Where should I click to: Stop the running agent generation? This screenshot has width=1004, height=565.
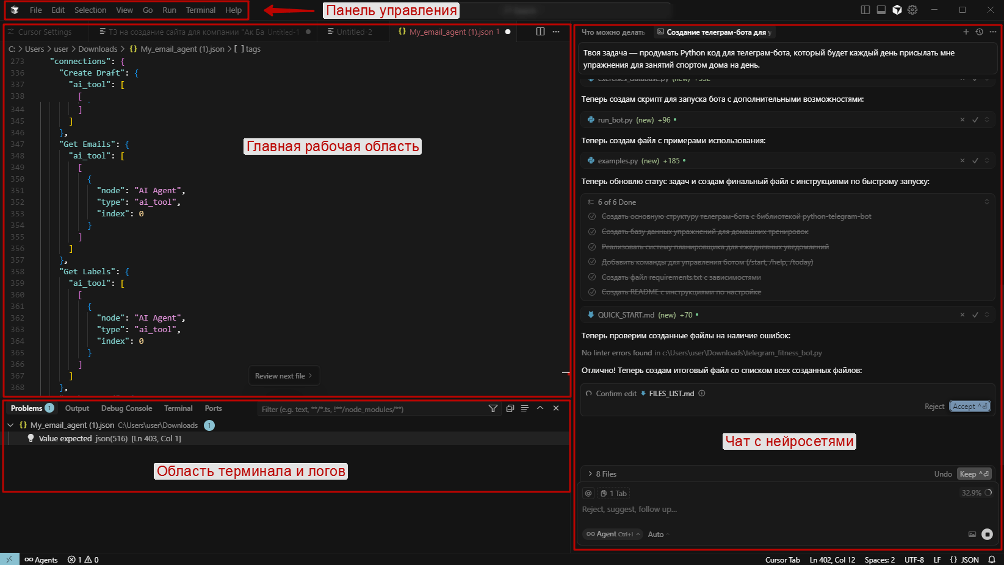(987, 535)
